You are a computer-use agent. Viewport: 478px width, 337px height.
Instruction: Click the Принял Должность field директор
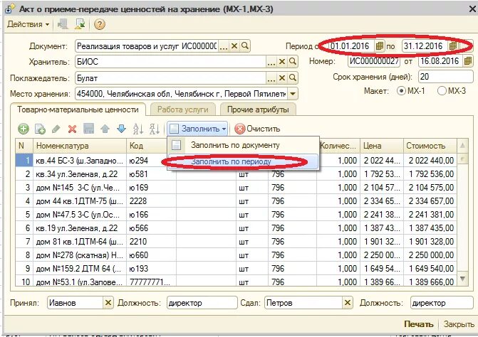pos(202,303)
